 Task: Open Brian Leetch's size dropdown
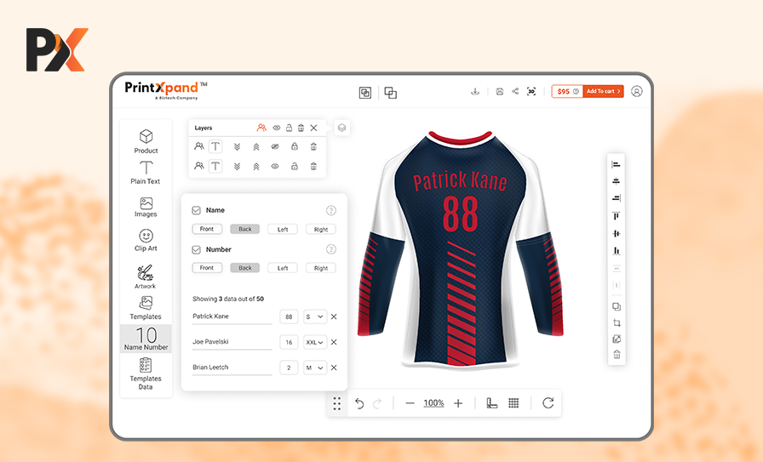(314, 368)
